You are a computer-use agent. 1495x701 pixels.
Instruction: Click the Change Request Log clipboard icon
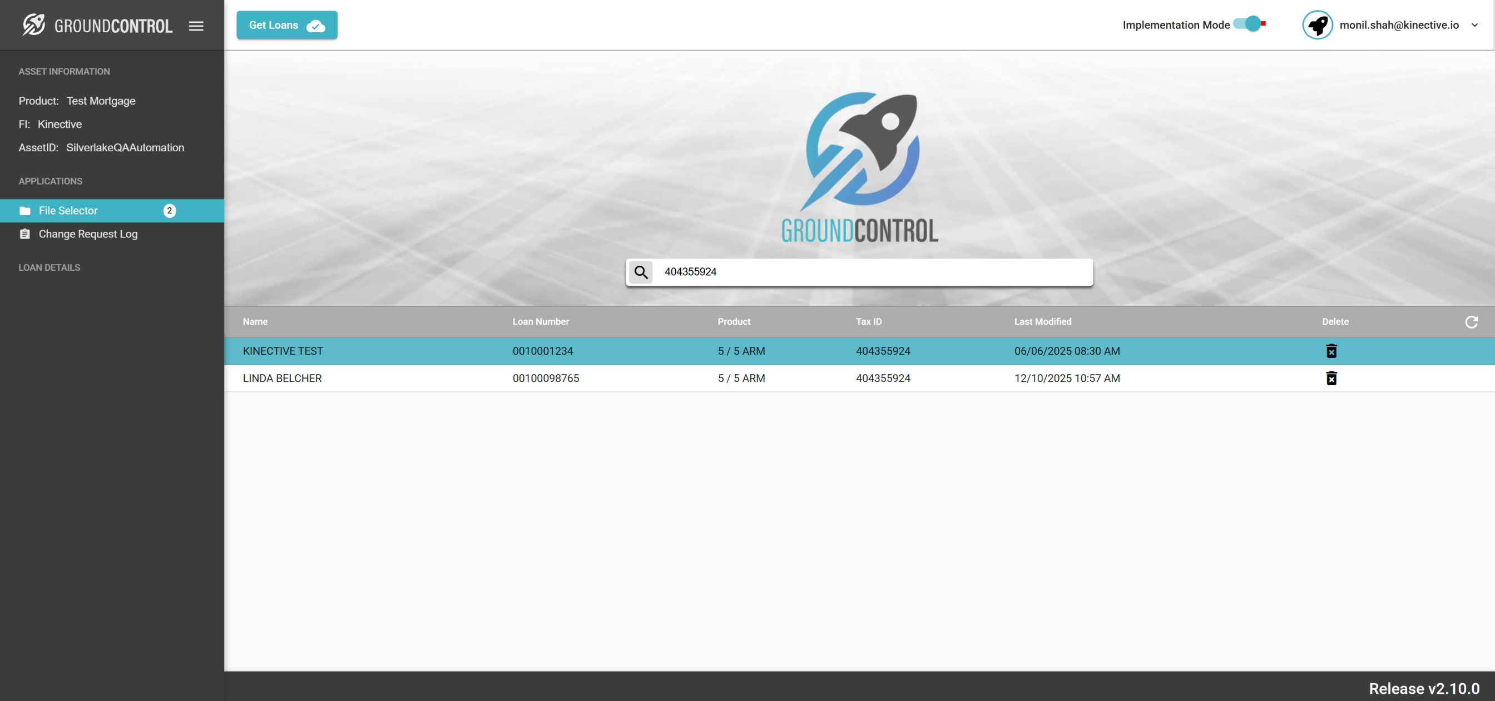[25, 234]
